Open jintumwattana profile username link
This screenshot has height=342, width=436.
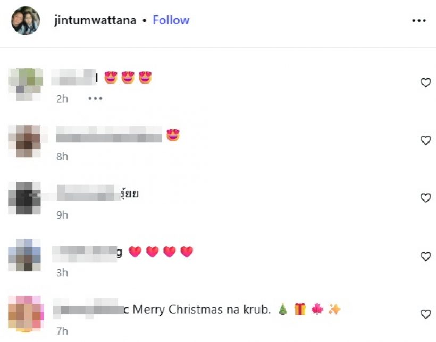point(95,20)
